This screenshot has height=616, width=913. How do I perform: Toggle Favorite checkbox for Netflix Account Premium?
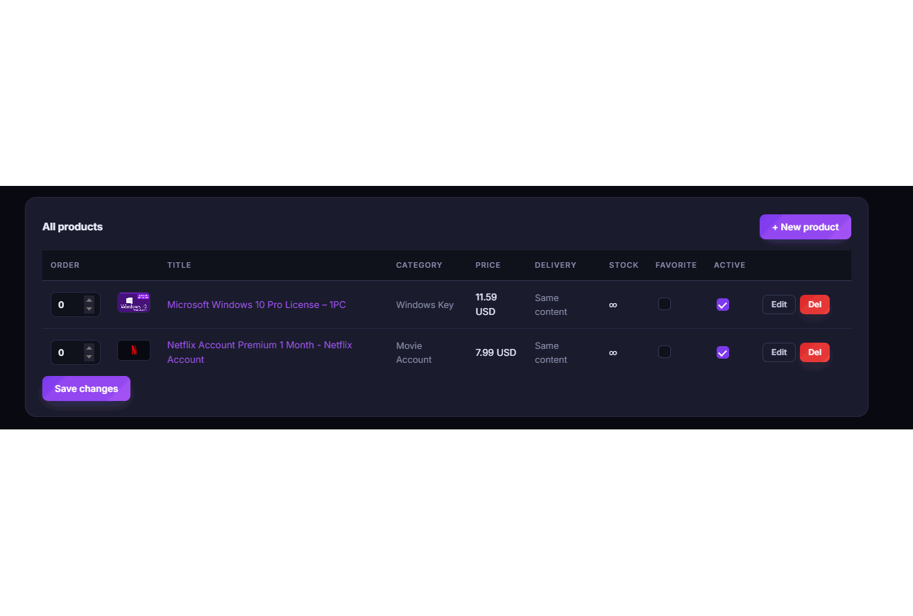click(665, 352)
